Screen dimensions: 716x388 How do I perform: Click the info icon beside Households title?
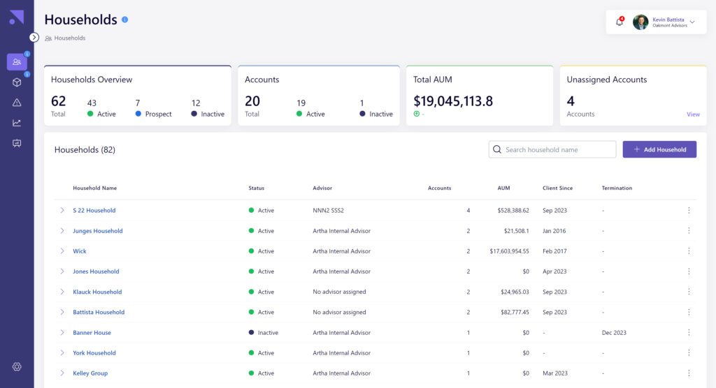124,20
